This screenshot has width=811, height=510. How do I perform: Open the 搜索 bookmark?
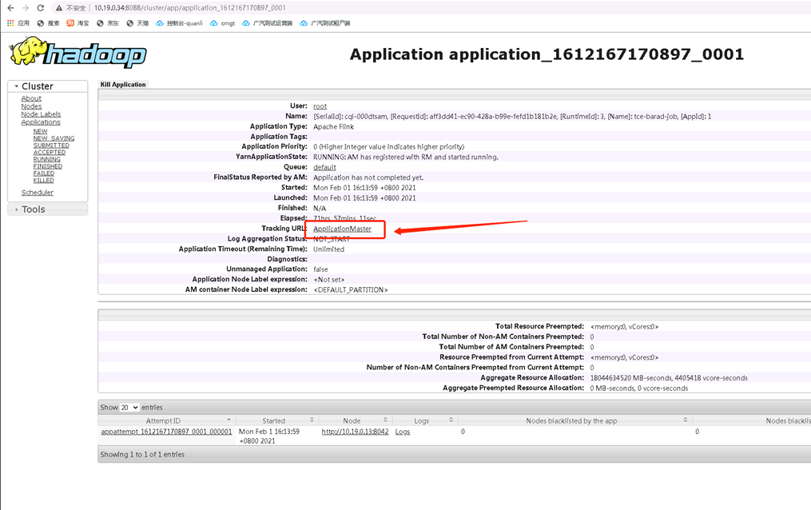point(48,23)
